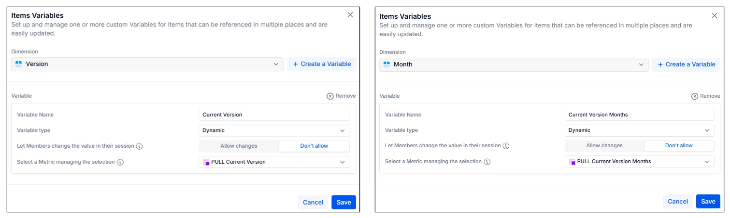The width and height of the screenshot is (730, 218).
Task: Click the info icon beside Month dialog's Let Members label
Action: 506,146
